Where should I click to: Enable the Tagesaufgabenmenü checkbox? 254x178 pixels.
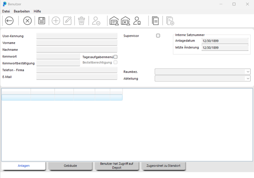(116, 57)
